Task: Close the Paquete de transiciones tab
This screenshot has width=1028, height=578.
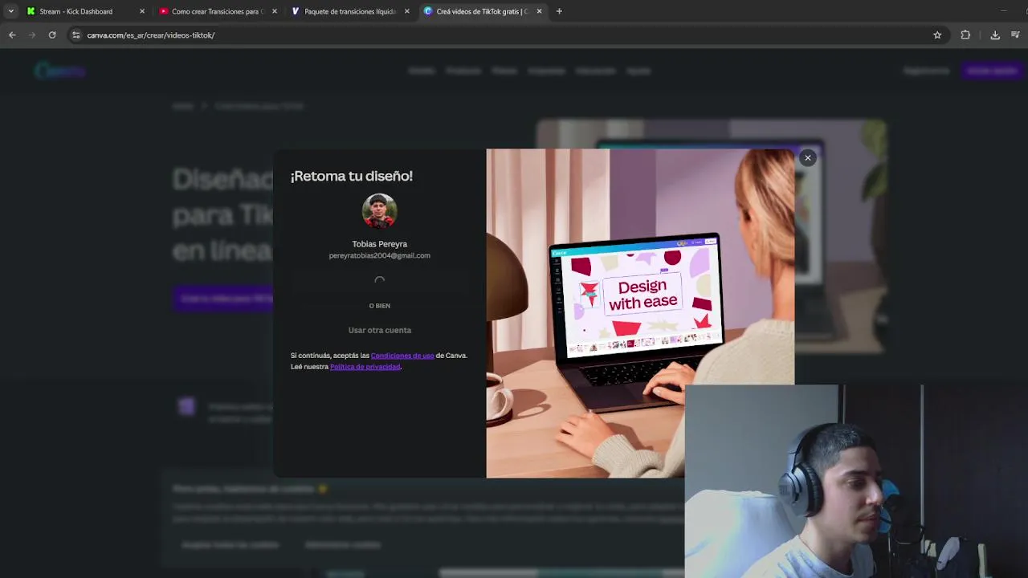Action: (x=406, y=11)
